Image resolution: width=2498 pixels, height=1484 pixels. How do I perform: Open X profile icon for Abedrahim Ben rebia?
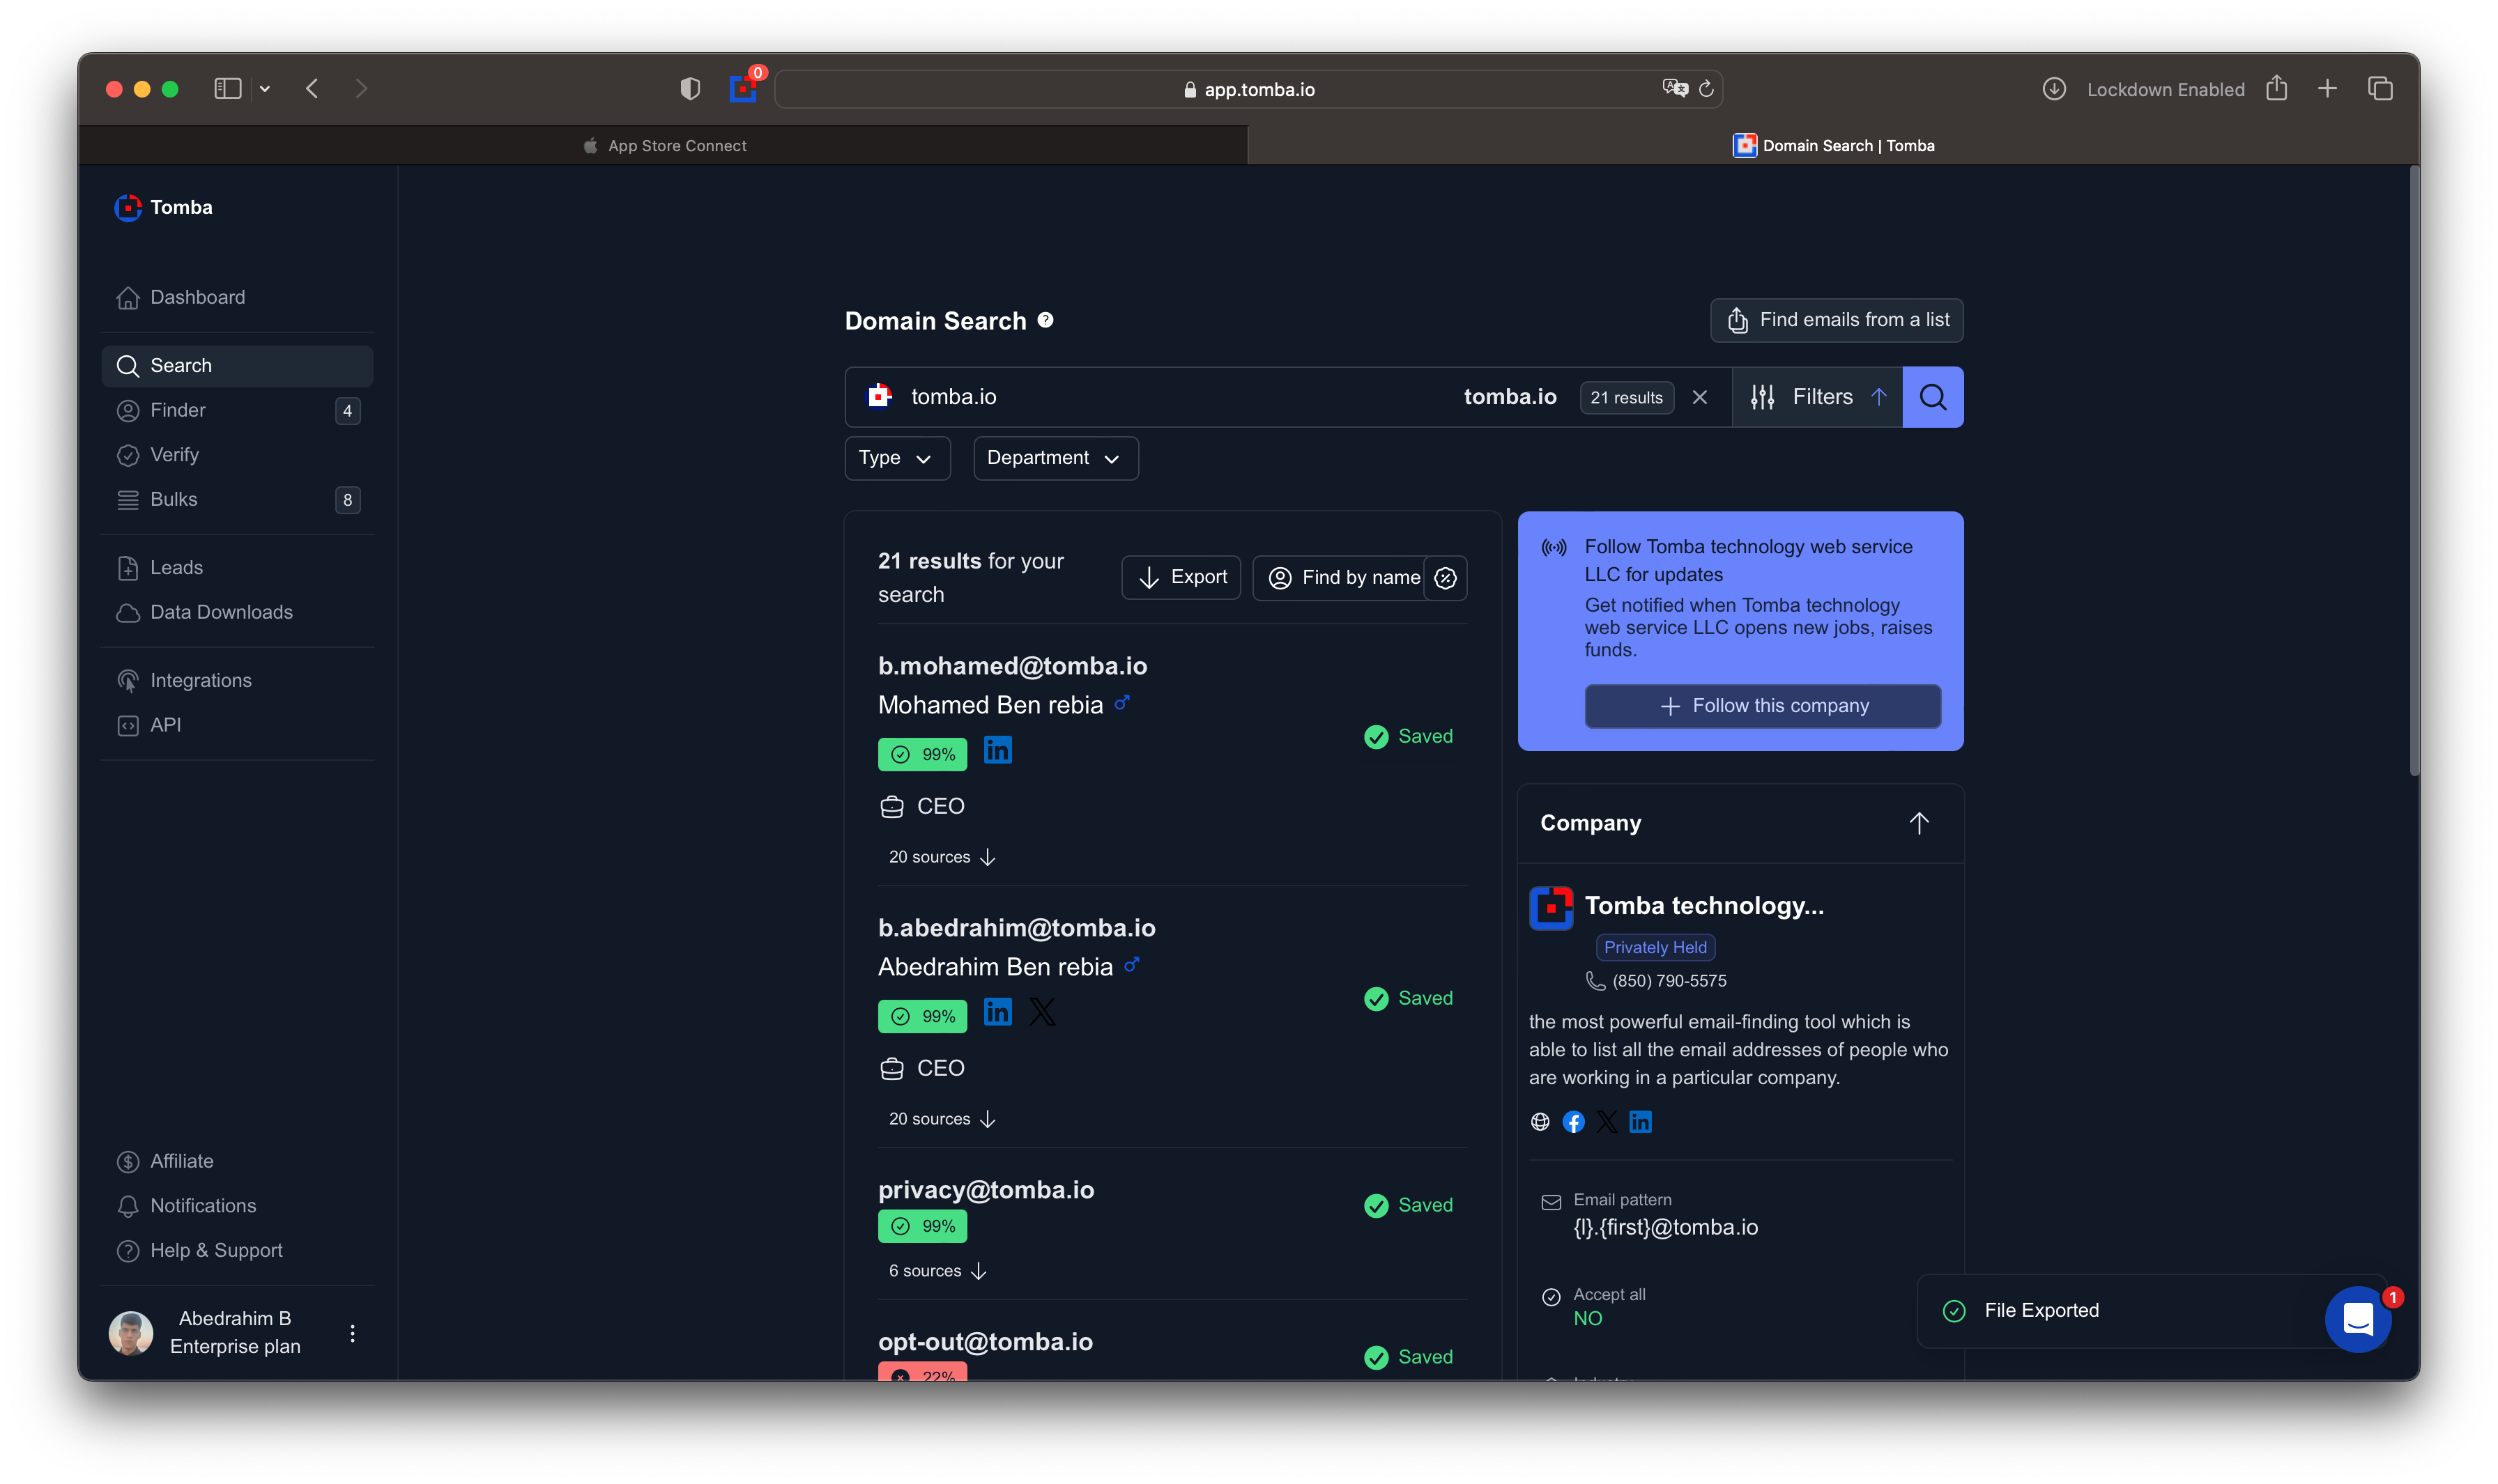coord(1041,1012)
